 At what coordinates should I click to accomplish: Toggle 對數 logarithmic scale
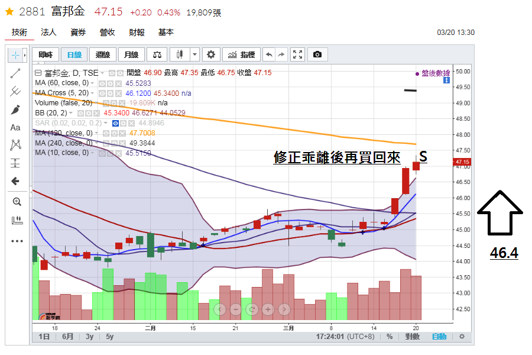pos(412,337)
